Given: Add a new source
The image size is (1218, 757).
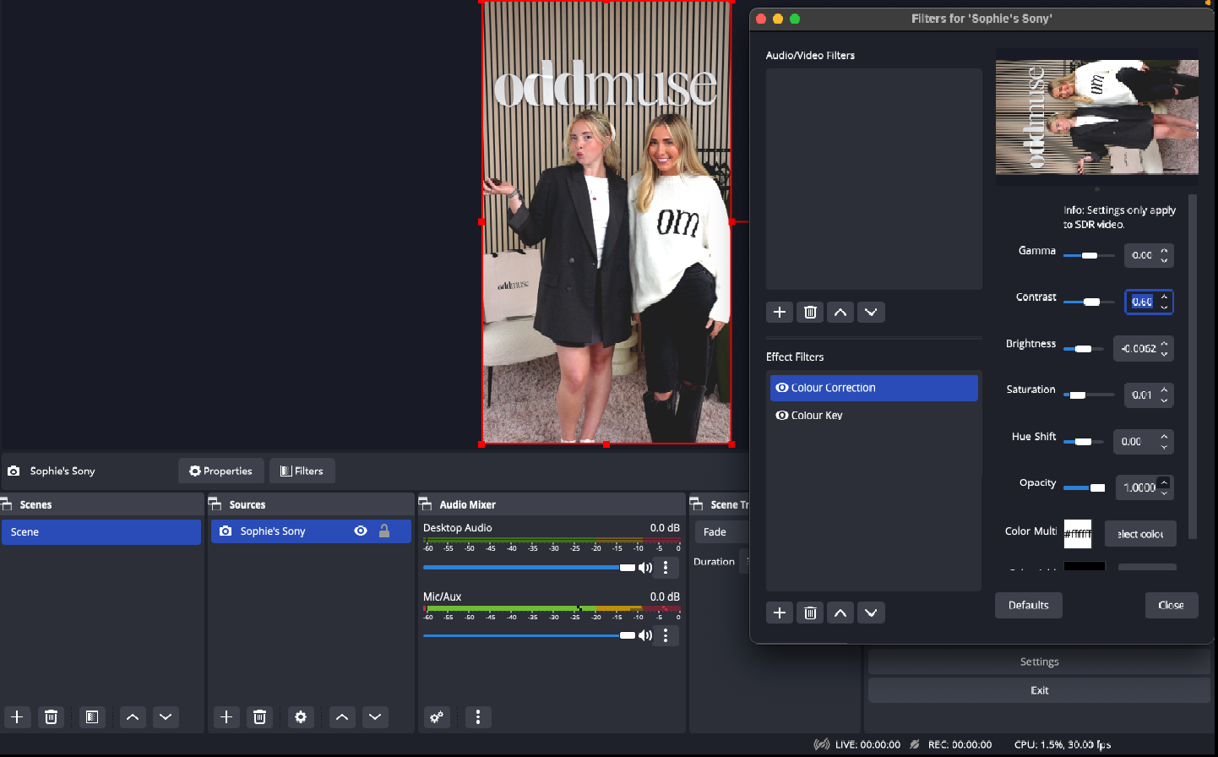Looking at the screenshot, I should (x=226, y=717).
